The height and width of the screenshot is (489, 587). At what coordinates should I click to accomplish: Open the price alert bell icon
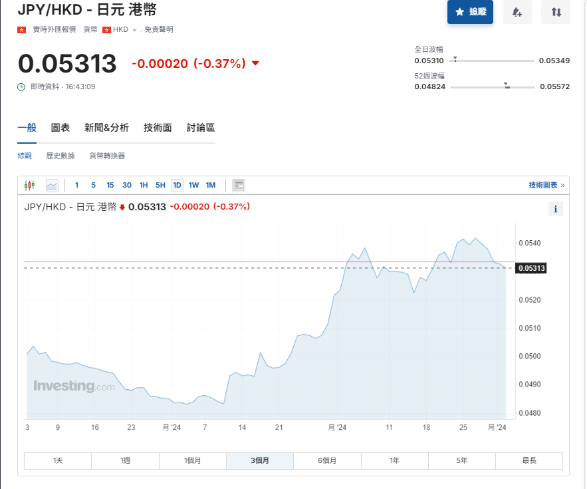click(x=517, y=12)
